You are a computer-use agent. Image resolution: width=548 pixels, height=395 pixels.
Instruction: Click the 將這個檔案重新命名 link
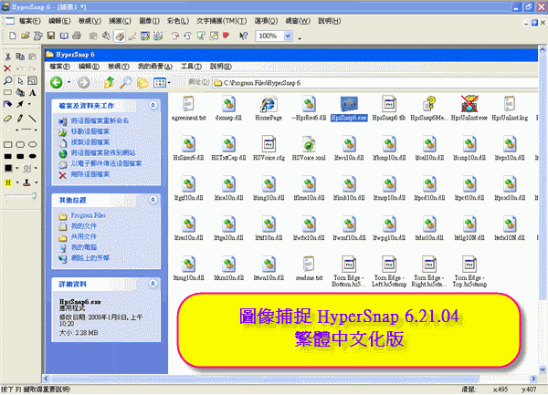coord(99,120)
